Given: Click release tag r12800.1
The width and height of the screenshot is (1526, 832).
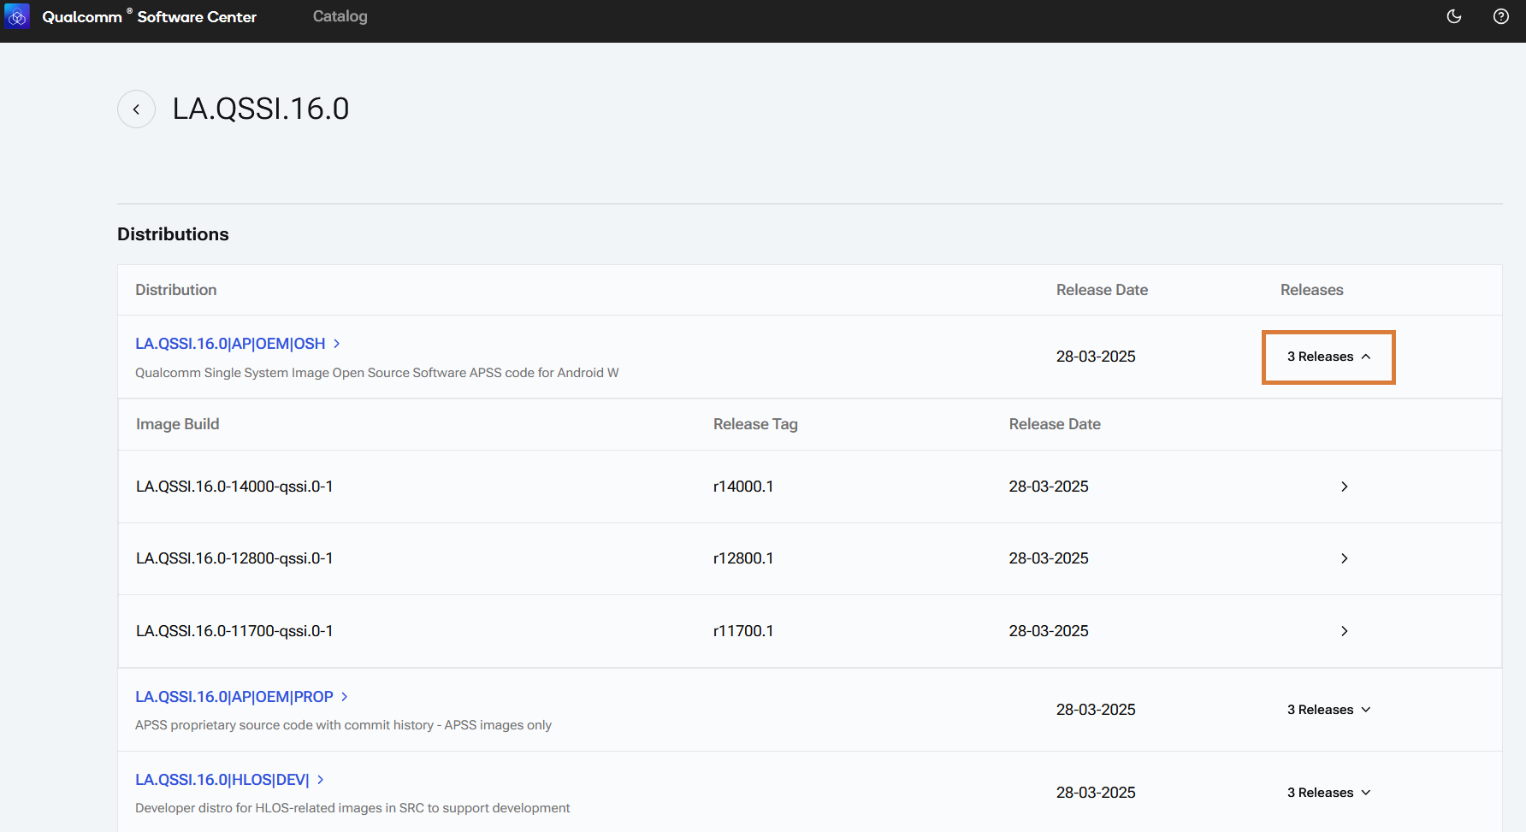Looking at the screenshot, I should pyautogui.click(x=743, y=558).
